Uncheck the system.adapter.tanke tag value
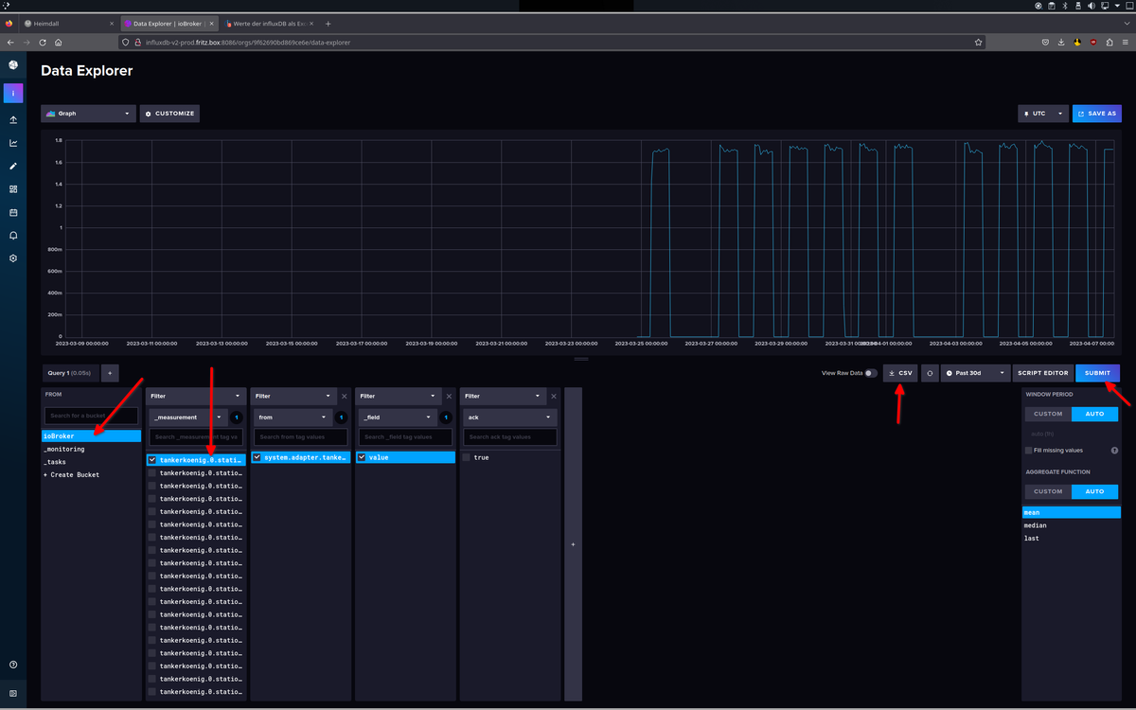The image size is (1136, 710). point(257,457)
